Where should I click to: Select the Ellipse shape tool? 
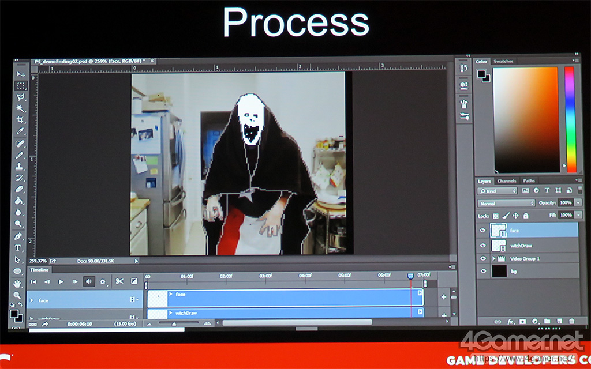click(x=17, y=271)
